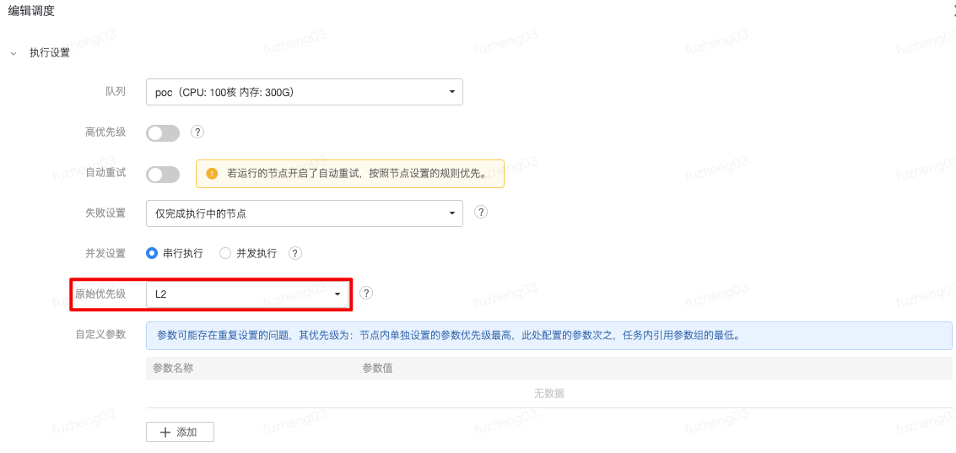Click the 参数值 column header
Viewport: 956px width, 453px height.
[377, 368]
